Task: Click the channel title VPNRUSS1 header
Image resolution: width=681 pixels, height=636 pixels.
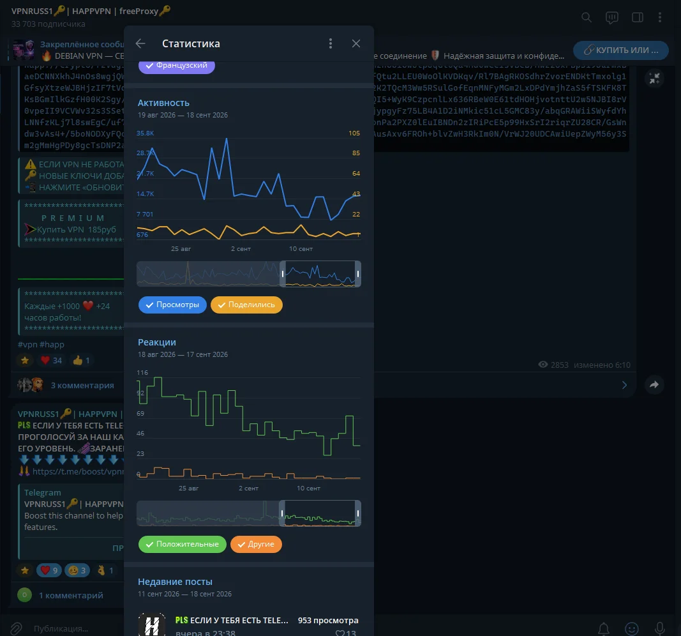Action: click(91, 11)
